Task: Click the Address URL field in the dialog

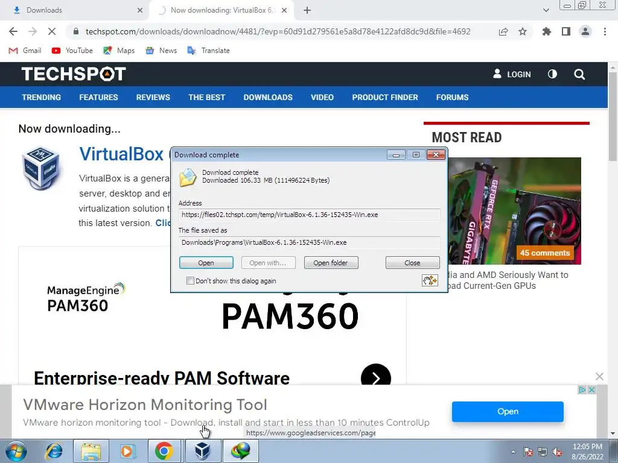Action: [309, 215]
